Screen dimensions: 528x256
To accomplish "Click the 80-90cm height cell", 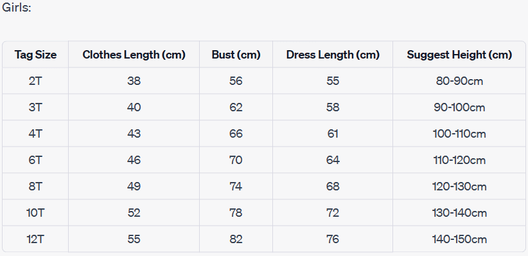I will [x=459, y=81].
